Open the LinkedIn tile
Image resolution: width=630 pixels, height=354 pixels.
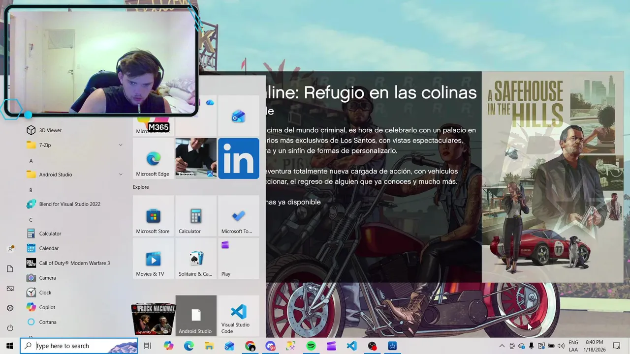click(239, 158)
